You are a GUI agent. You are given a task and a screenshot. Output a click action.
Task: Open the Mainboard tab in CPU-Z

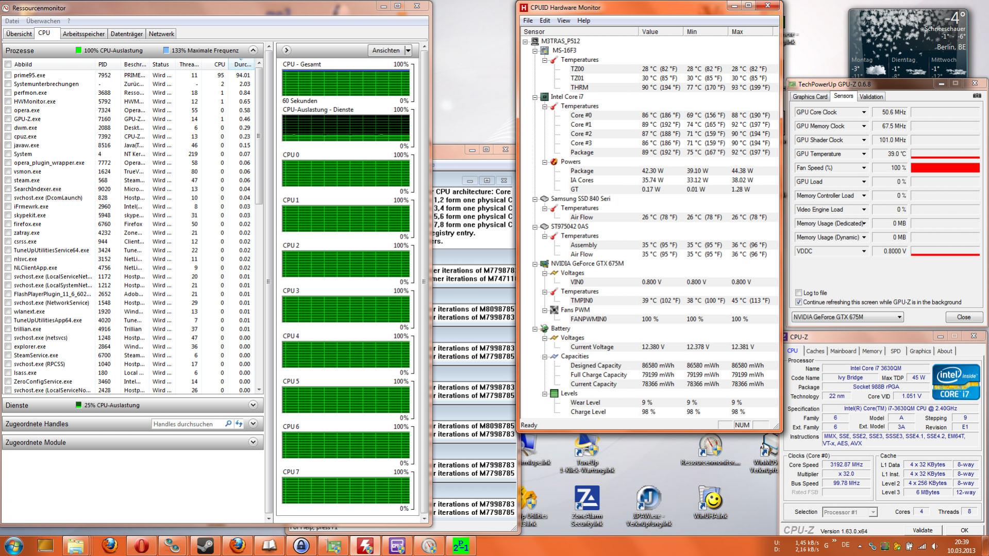coord(843,351)
